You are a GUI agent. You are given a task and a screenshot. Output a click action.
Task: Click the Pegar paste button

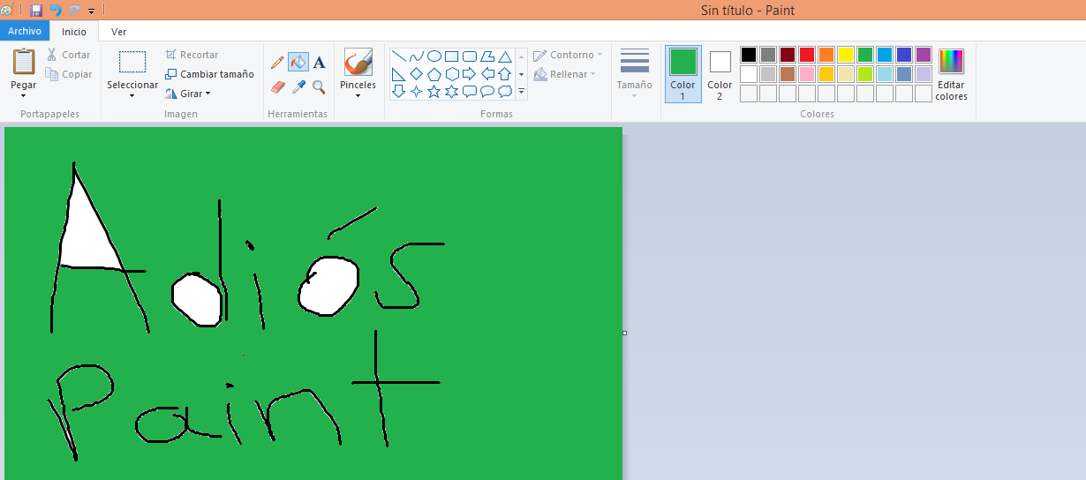(x=24, y=63)
